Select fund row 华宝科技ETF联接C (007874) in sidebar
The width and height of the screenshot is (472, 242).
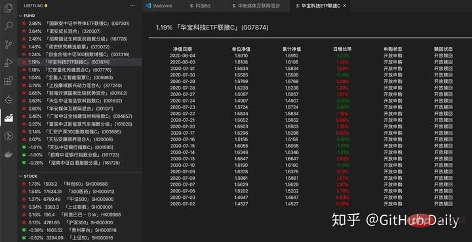[80, 62]
